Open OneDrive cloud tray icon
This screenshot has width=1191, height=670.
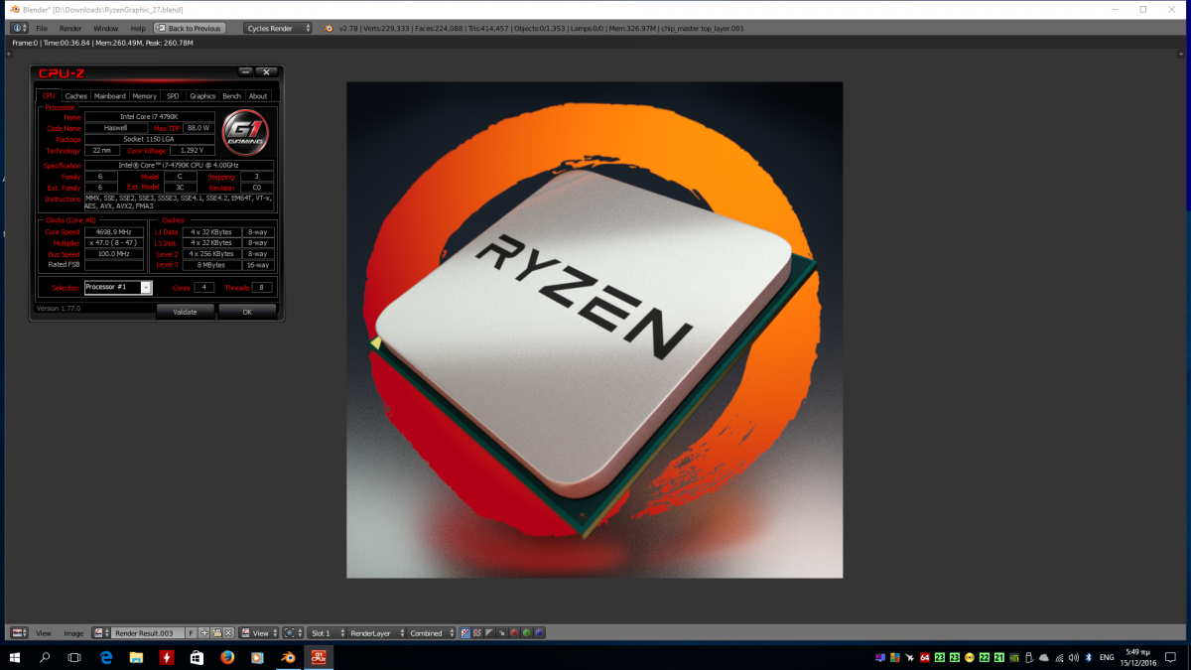(x=1044, y=657)
